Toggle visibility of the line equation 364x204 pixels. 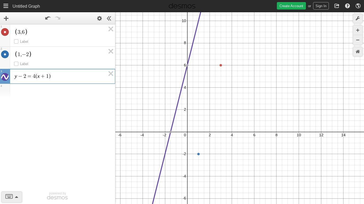pyautogui.click(x=5, y=77)
